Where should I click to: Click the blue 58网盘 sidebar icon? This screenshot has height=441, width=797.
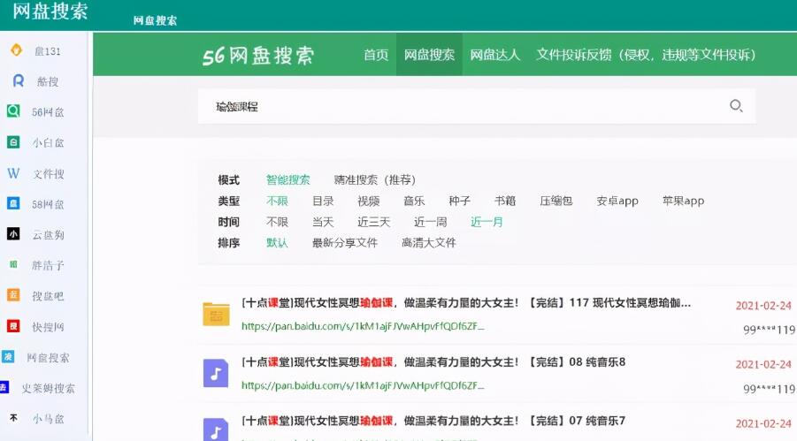13,204
